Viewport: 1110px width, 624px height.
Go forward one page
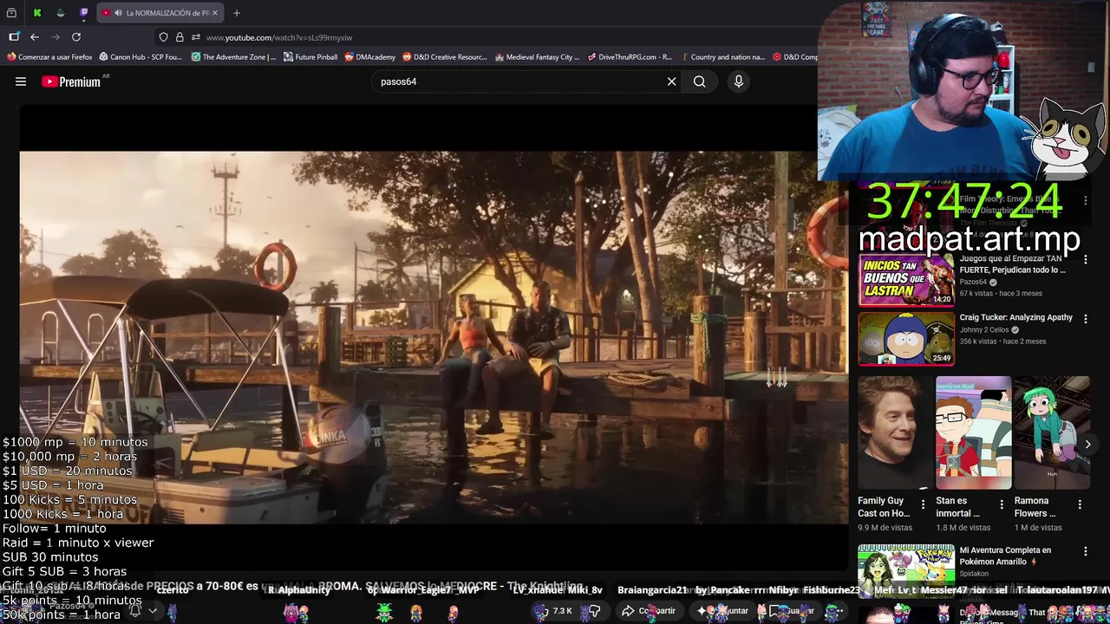pos(55,37)
